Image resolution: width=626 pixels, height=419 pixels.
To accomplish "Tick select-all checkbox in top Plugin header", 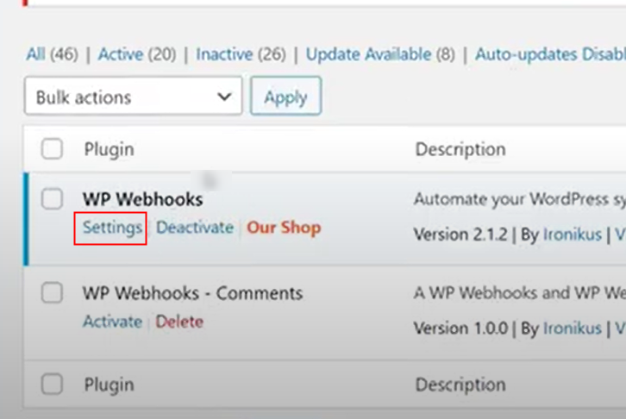I will (52, 149).
